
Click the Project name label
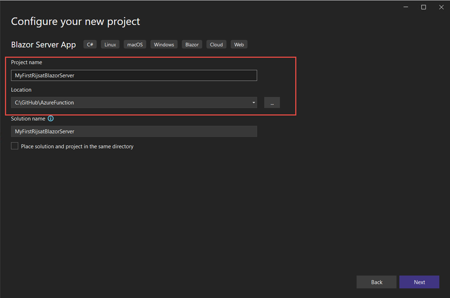click(26, 62)
